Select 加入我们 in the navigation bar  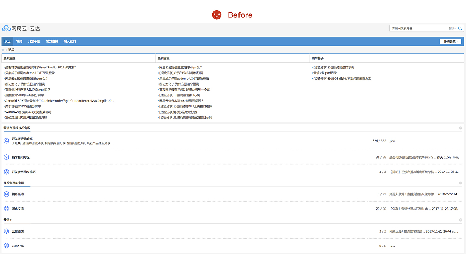[x=70, y=41]
